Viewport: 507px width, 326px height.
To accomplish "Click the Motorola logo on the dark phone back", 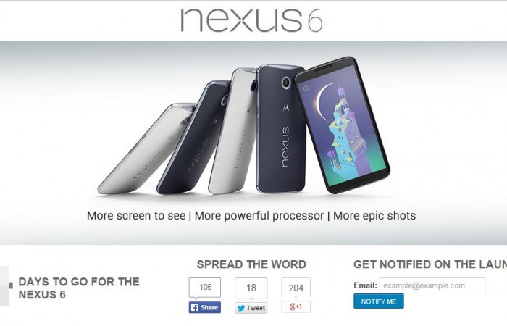I will (x=286, y=108).
